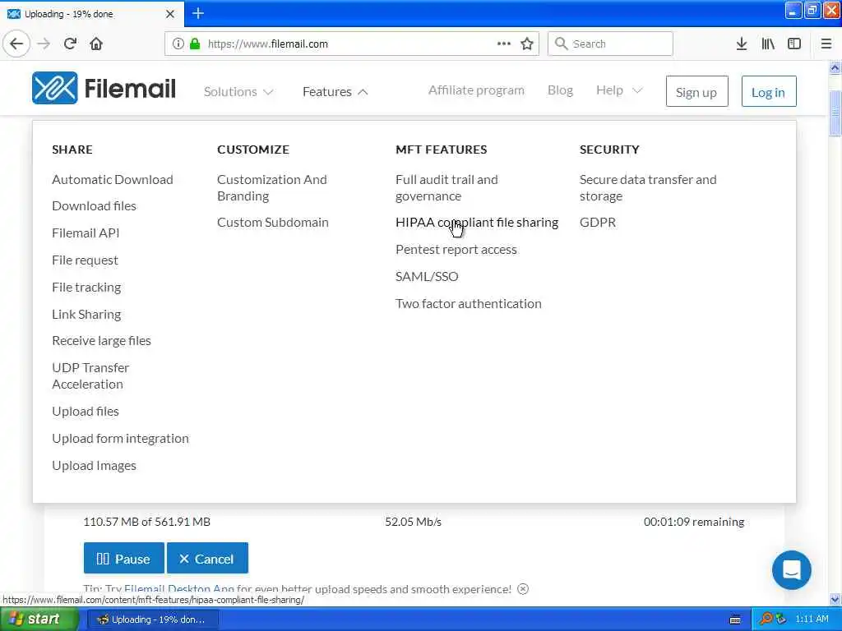Open Custom Subdomain link
Viewport: 842px width, 631px height.
(x=272, y=222)
